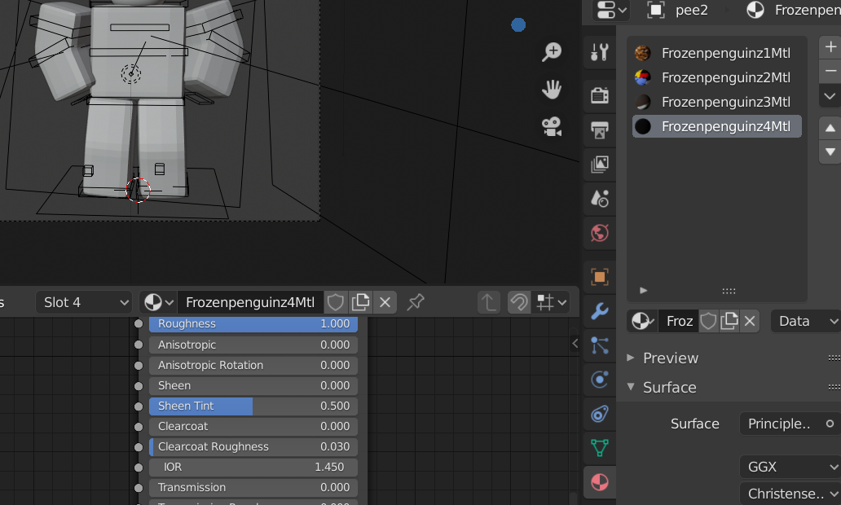
Task: Unlink material X in properties panel
Action: point(750,321)
